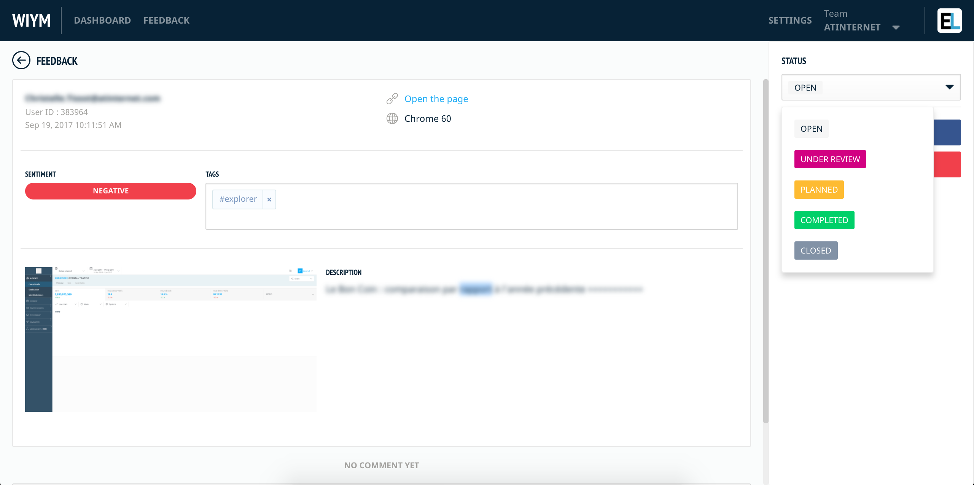974x485 pixels.
Task: Click the chain link icon beside Open the page
Action: coord(392,99)
